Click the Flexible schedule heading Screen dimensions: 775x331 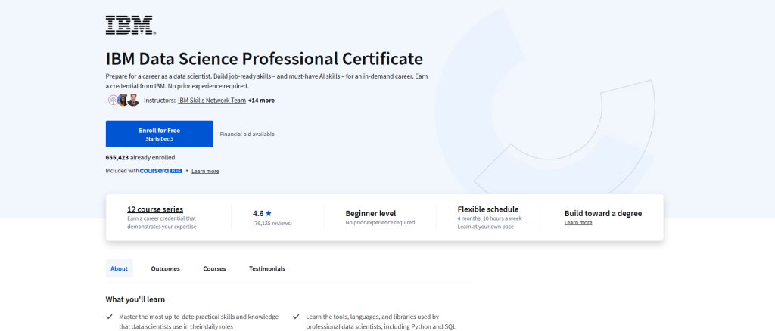click(x=488, y=209)
